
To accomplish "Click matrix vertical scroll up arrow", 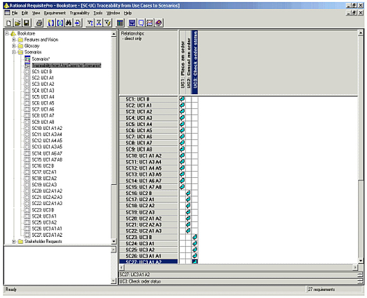I will coord(361,33).
